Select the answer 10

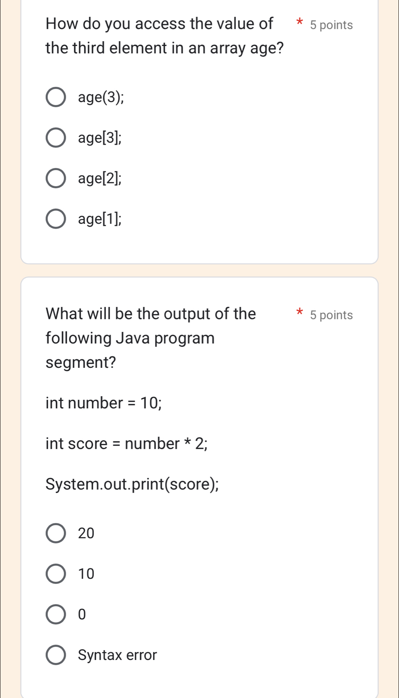pyautogui.click(x=57, y=574)
